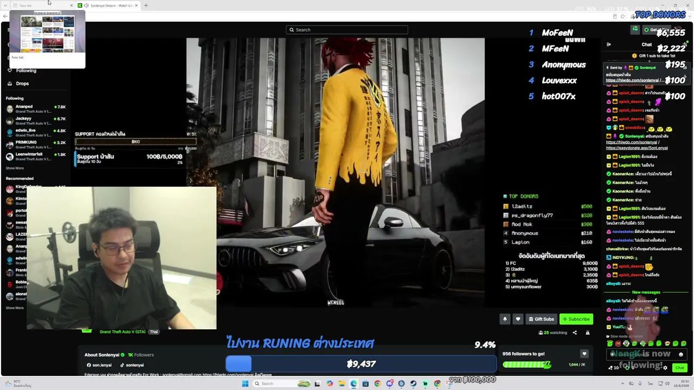Click the Gift Subs button
694x390 pixels.
click(542, 319)
